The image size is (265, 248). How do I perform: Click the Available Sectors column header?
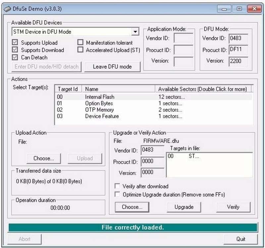pyautogui.click(x=203, y=89)
